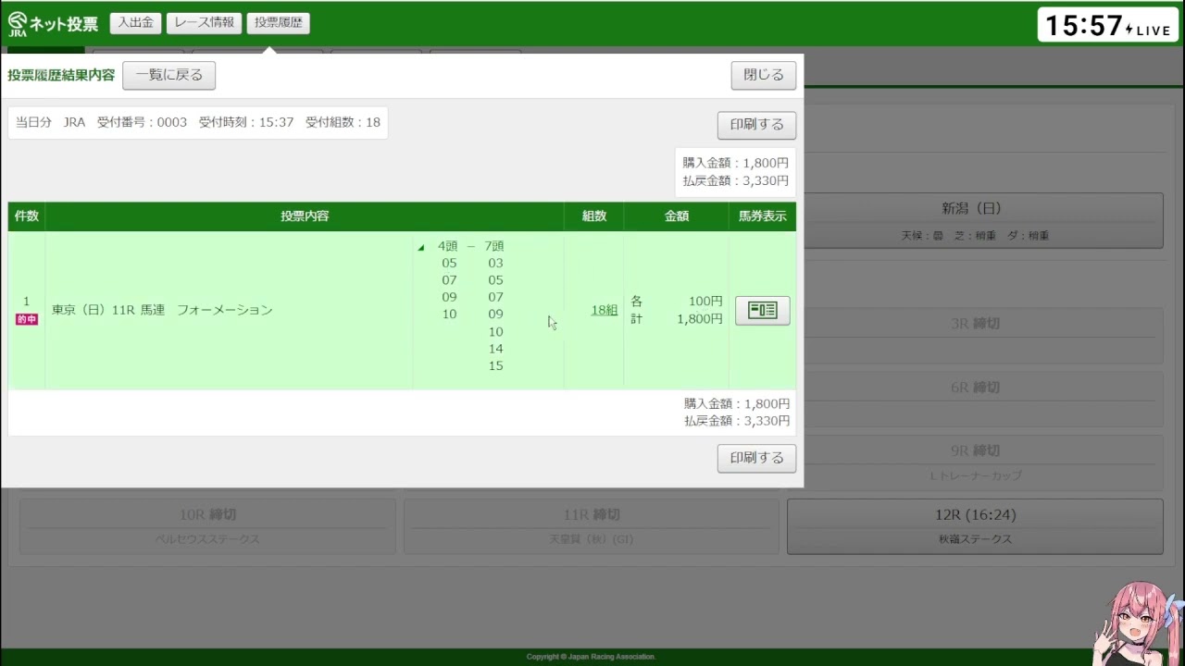Return to list with 一覧に戻る
This screenshot has height=666, width=1185.
click(x=169, y=75)
